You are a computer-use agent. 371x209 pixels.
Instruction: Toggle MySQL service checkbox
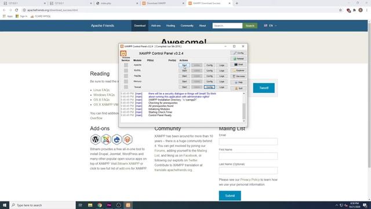point(126,70)
